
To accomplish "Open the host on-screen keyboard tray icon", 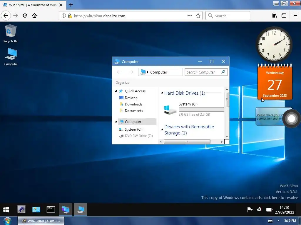I will [270, 221].
